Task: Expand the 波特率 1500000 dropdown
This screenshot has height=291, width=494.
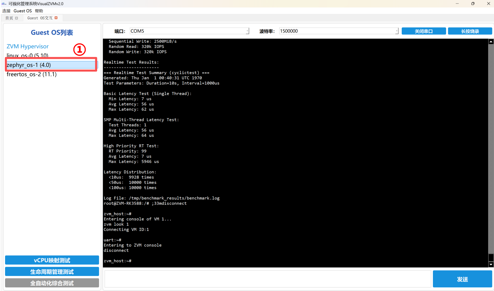Action: pyautogui.click(x=396, y=31)
